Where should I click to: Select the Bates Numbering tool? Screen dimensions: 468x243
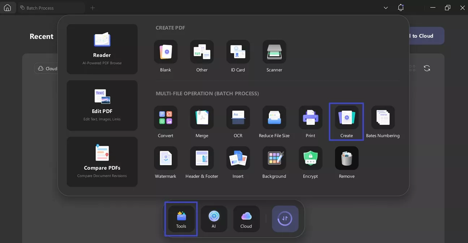click(382, 117)
